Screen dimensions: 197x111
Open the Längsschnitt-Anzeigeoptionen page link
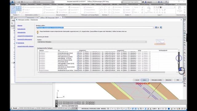click(25, 36)
